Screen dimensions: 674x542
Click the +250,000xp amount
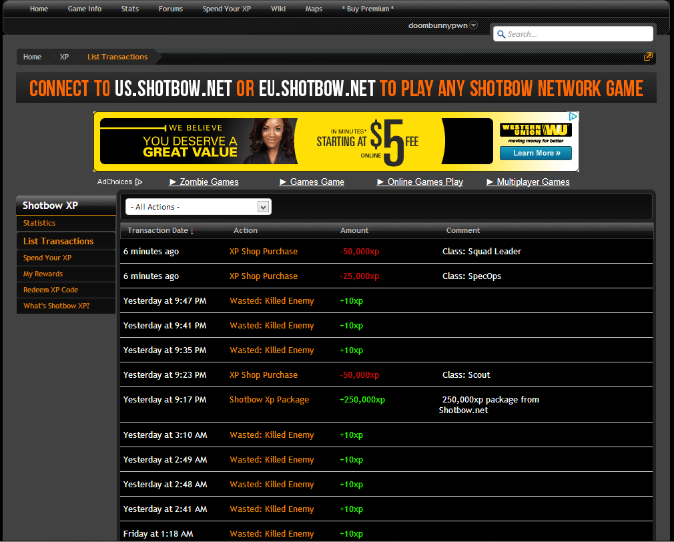(x=362, y=400)
